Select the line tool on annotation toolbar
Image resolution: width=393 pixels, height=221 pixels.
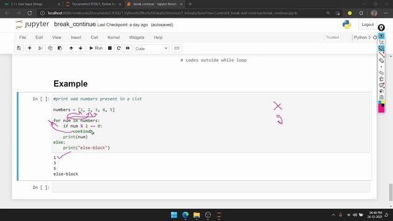(x=381, y=55)
